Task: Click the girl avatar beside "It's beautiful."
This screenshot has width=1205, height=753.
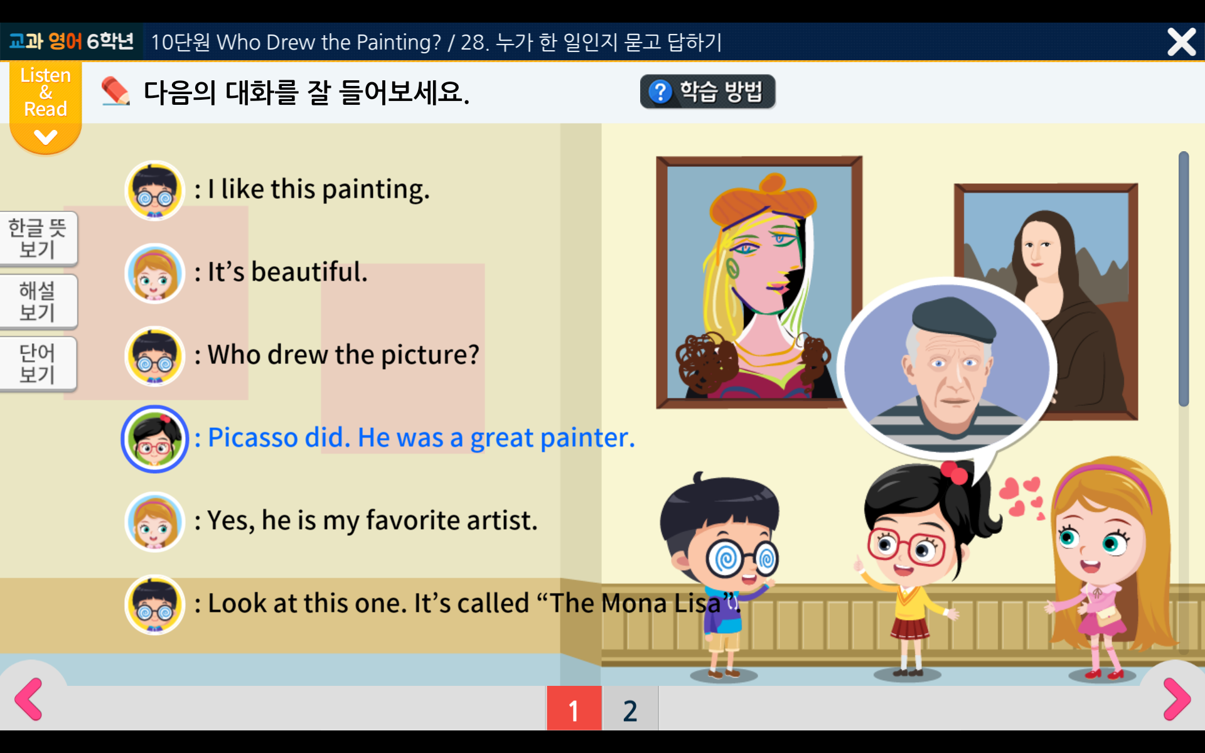Action: coord(154,274)
